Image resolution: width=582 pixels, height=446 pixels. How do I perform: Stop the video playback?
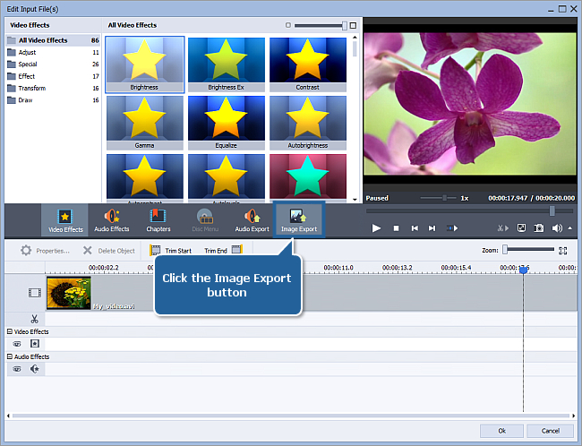[x=396, y=228]
